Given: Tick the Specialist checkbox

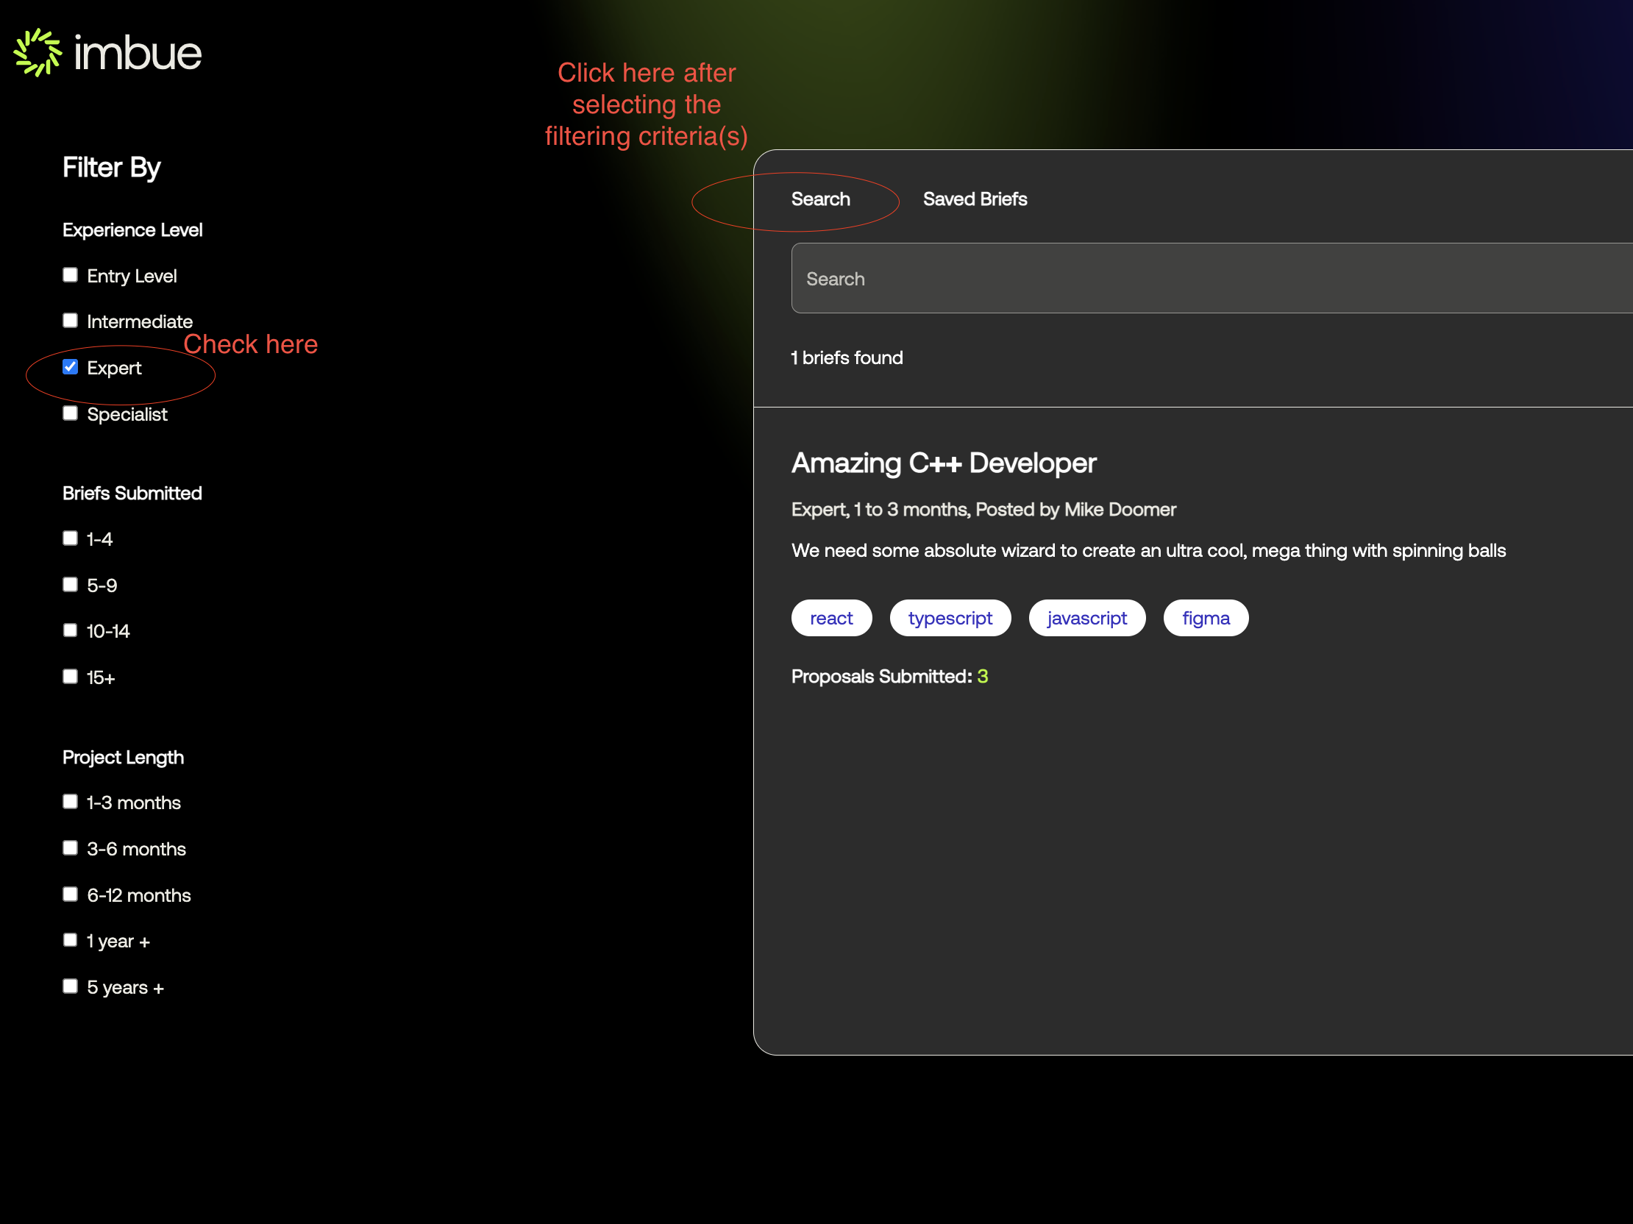Looking at the screenshot, I should [70, 413].
